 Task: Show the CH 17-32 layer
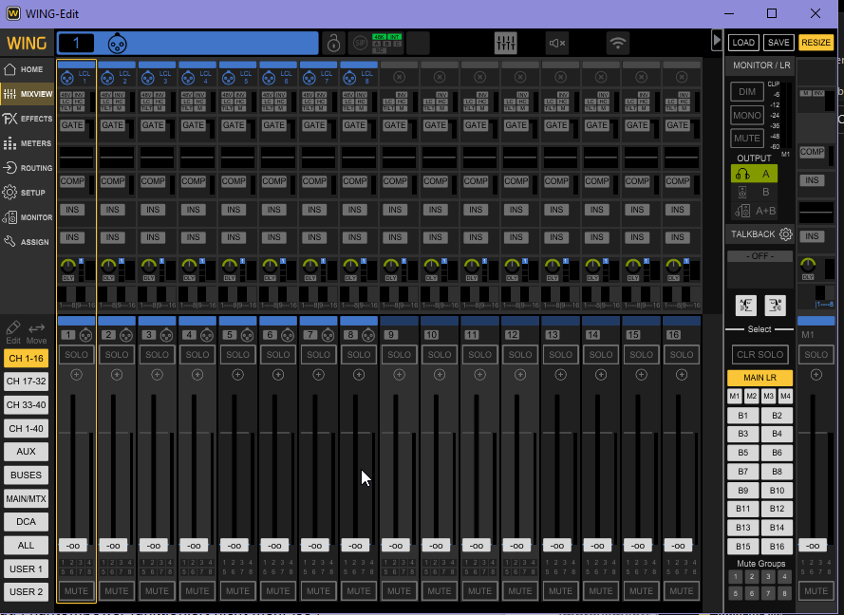[x=26, y=382]
